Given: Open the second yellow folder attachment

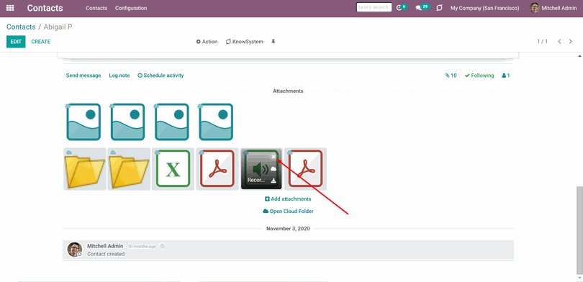Looking at the screenshot, I should pyautogui.click(x=129, y=168).
